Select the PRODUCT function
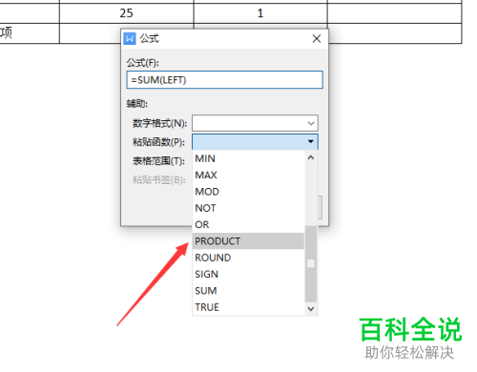This screenshot has width=477, height=372. click(248, 241)
